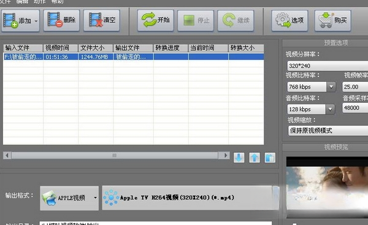Start conversion with the 开始 button
368x225 pixels.
click(x=156, y=20)
